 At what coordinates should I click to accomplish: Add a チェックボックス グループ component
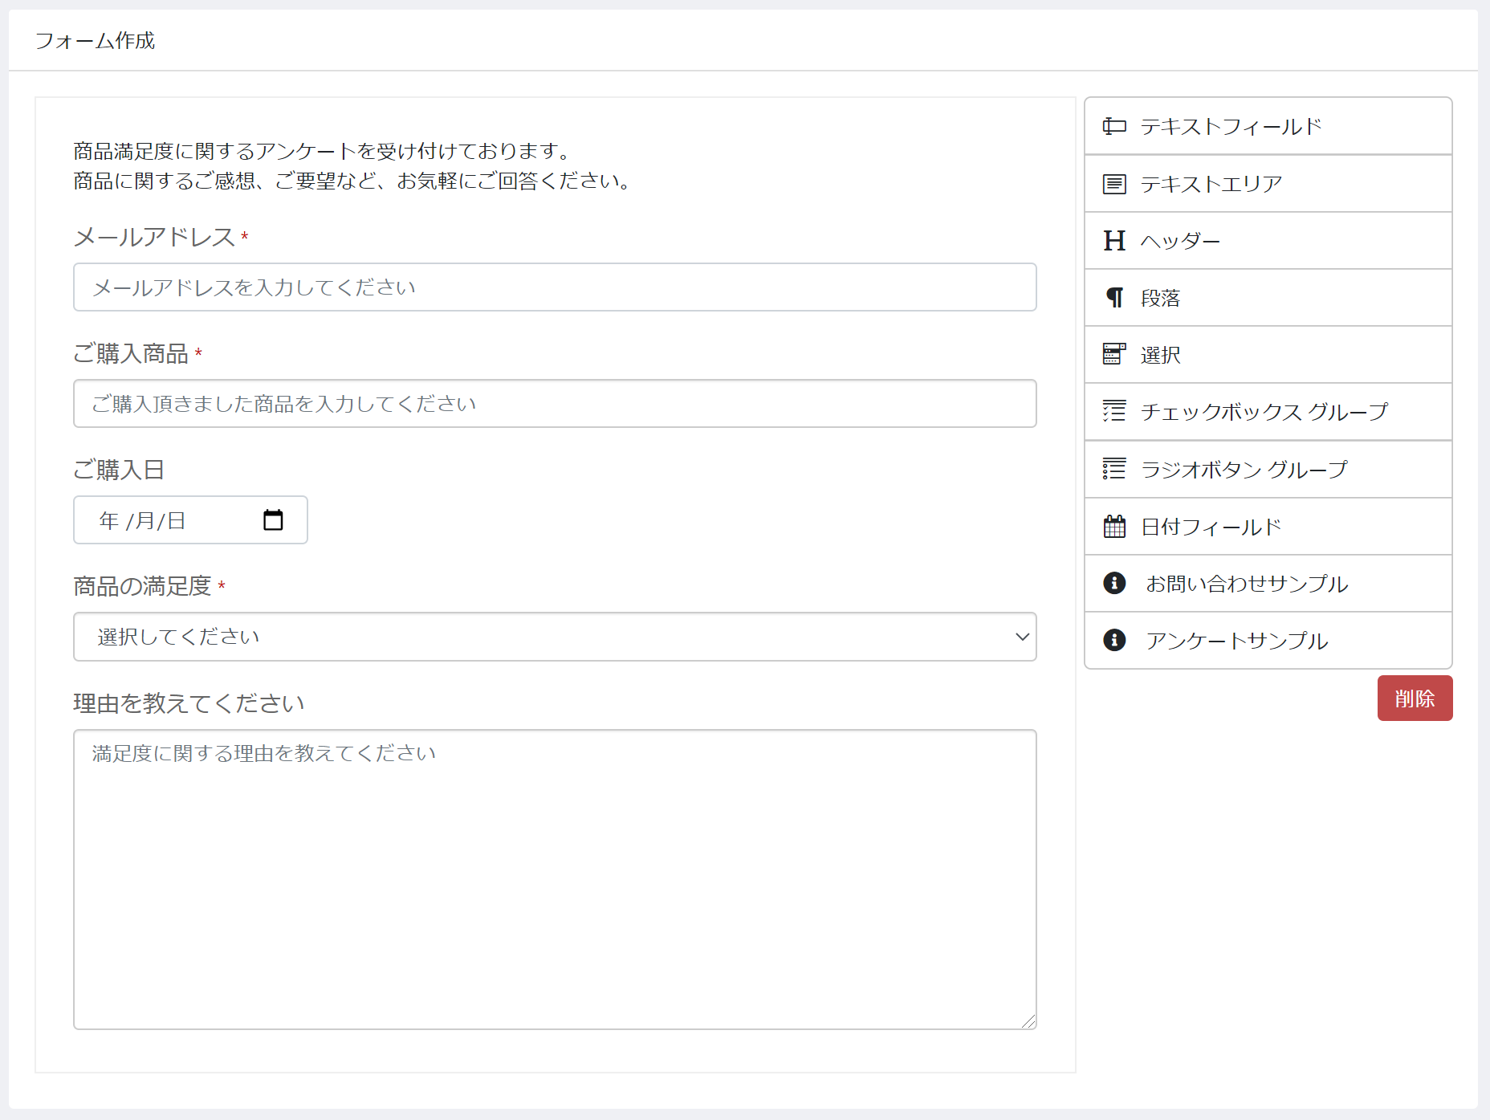coord(1268,412)
